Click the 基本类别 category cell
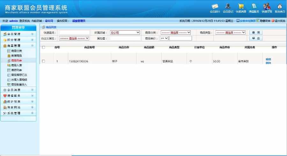 (x=243, y=61)
